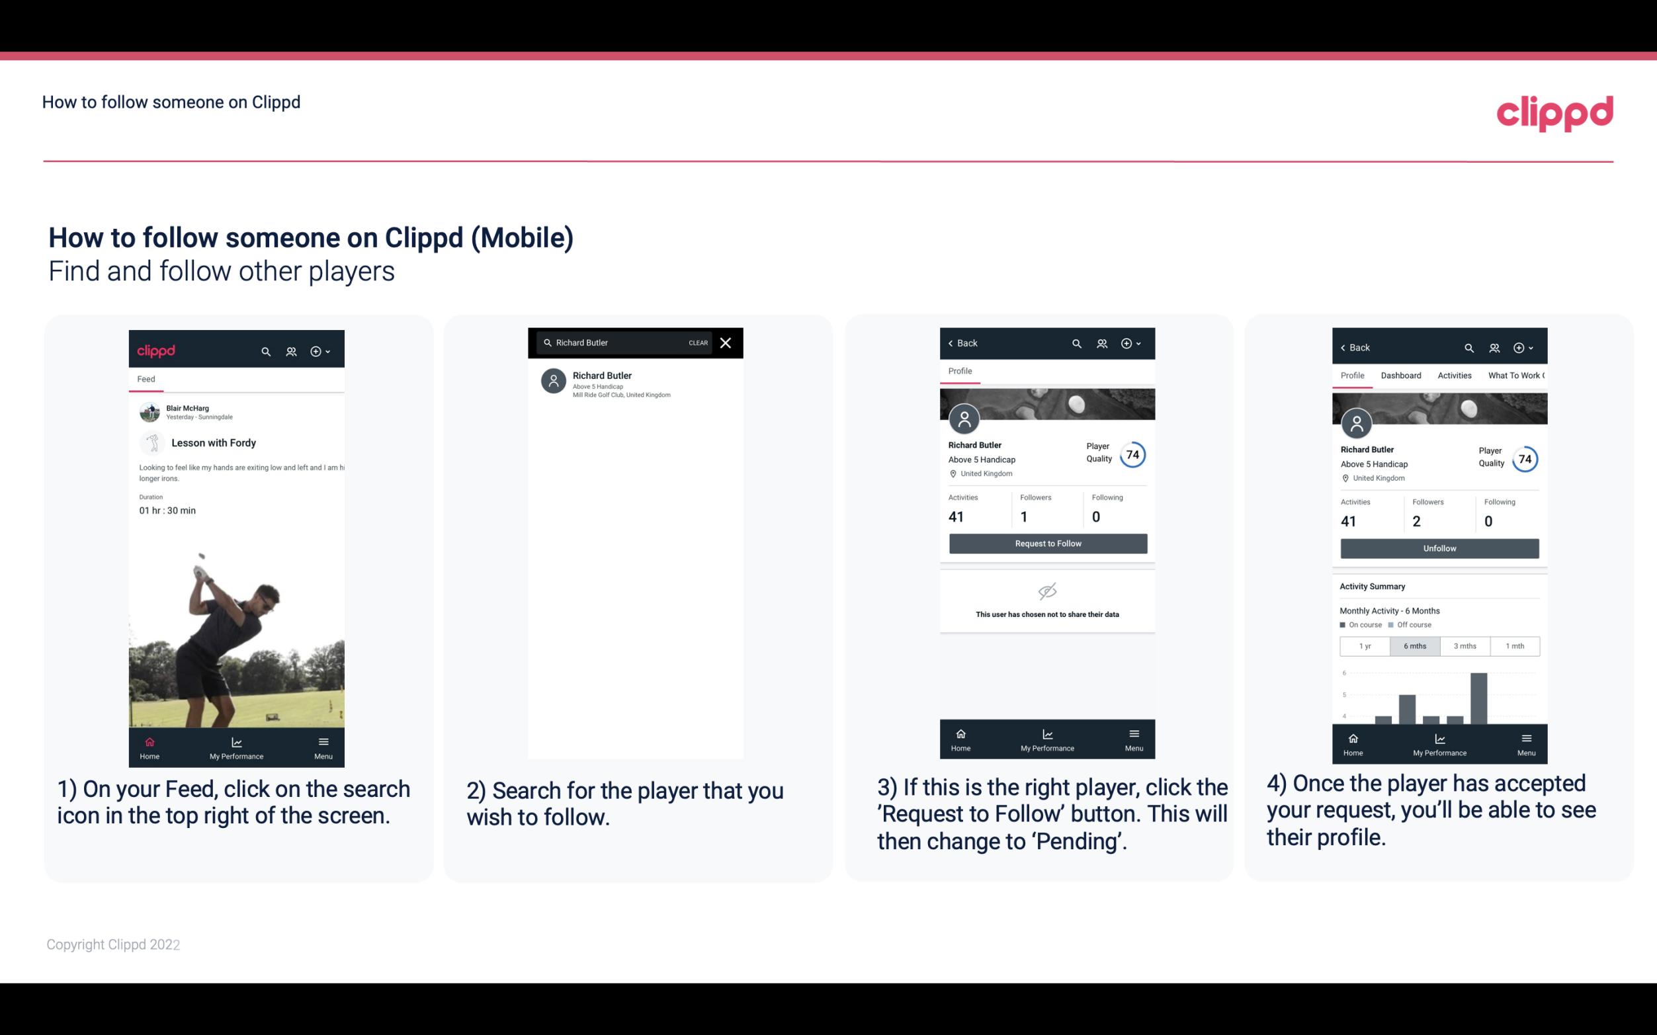Click the Home icon in bottom navigation

click(x=149, y=738)
